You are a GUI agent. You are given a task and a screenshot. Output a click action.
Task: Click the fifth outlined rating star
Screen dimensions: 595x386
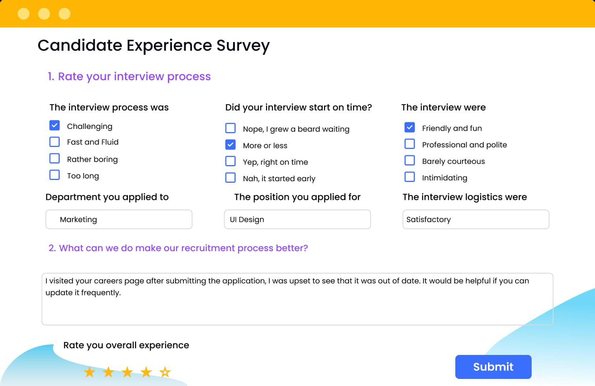click(x=165, y=372)
